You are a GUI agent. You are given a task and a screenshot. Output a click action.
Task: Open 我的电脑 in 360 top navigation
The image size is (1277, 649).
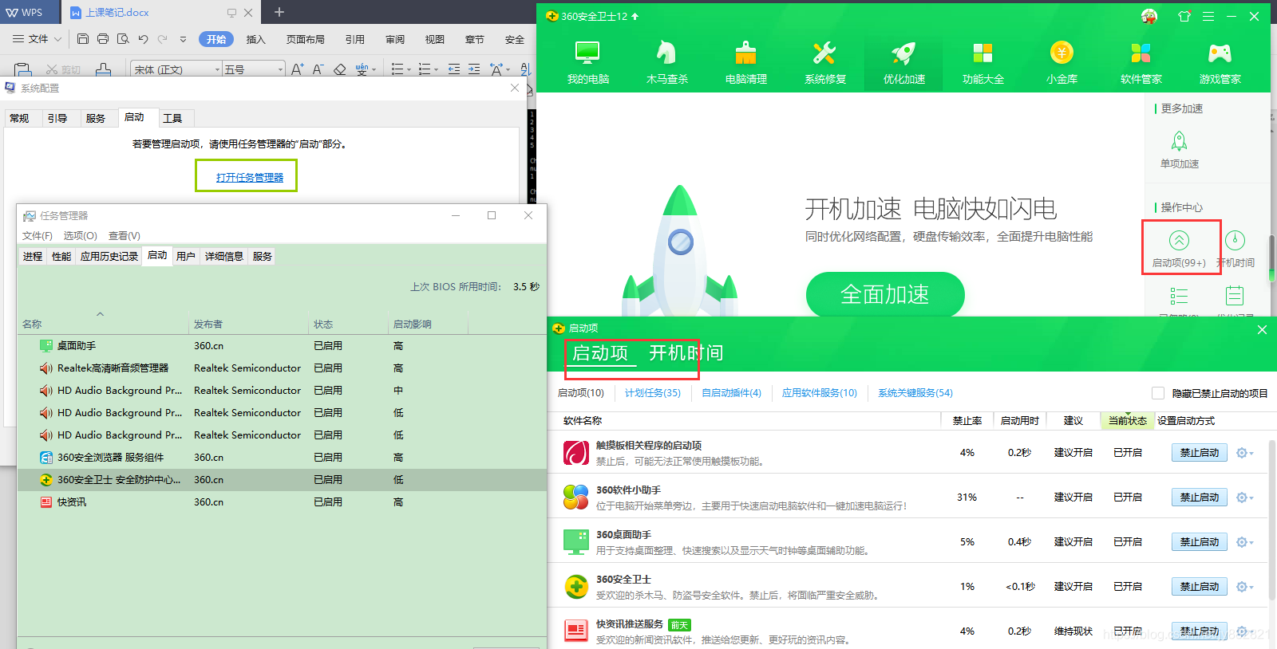point(587,63)
